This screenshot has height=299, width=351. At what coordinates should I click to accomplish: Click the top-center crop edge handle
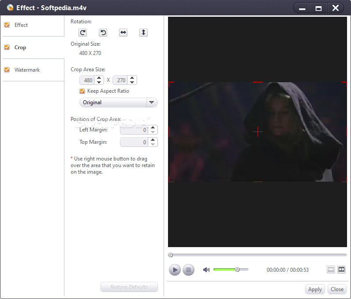click(x=258, y=82)
